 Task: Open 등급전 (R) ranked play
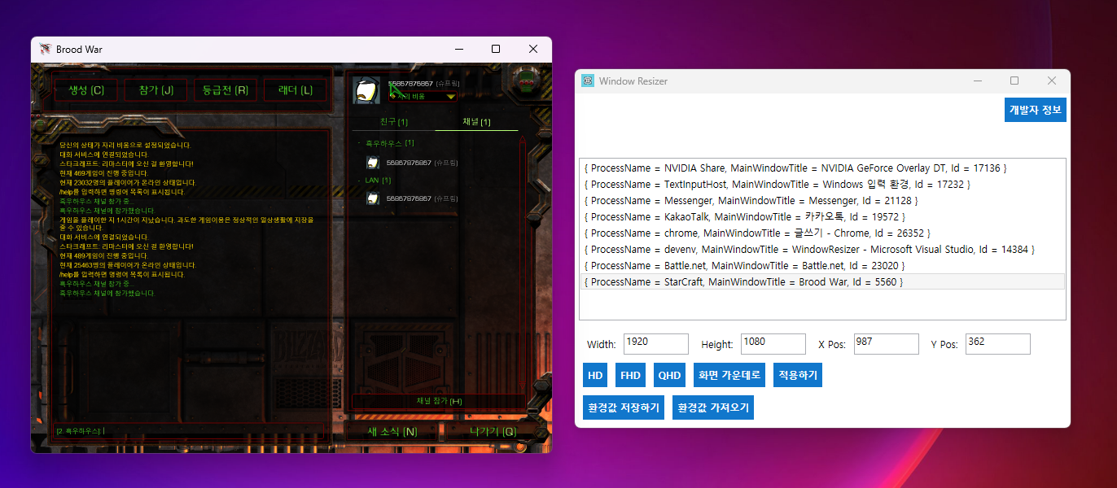pos(226,90)
